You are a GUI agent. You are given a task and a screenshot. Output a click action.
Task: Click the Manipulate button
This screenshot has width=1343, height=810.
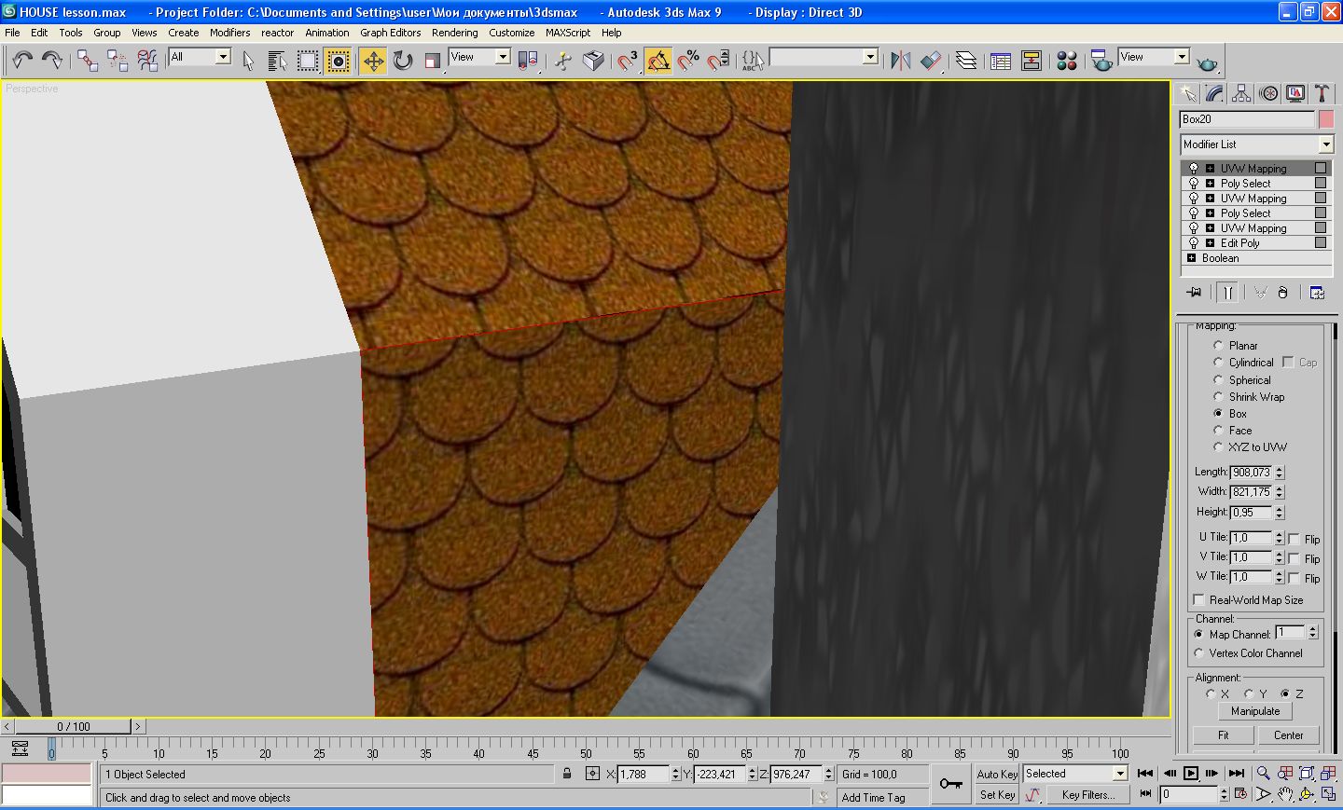[x=1255, y=711]
